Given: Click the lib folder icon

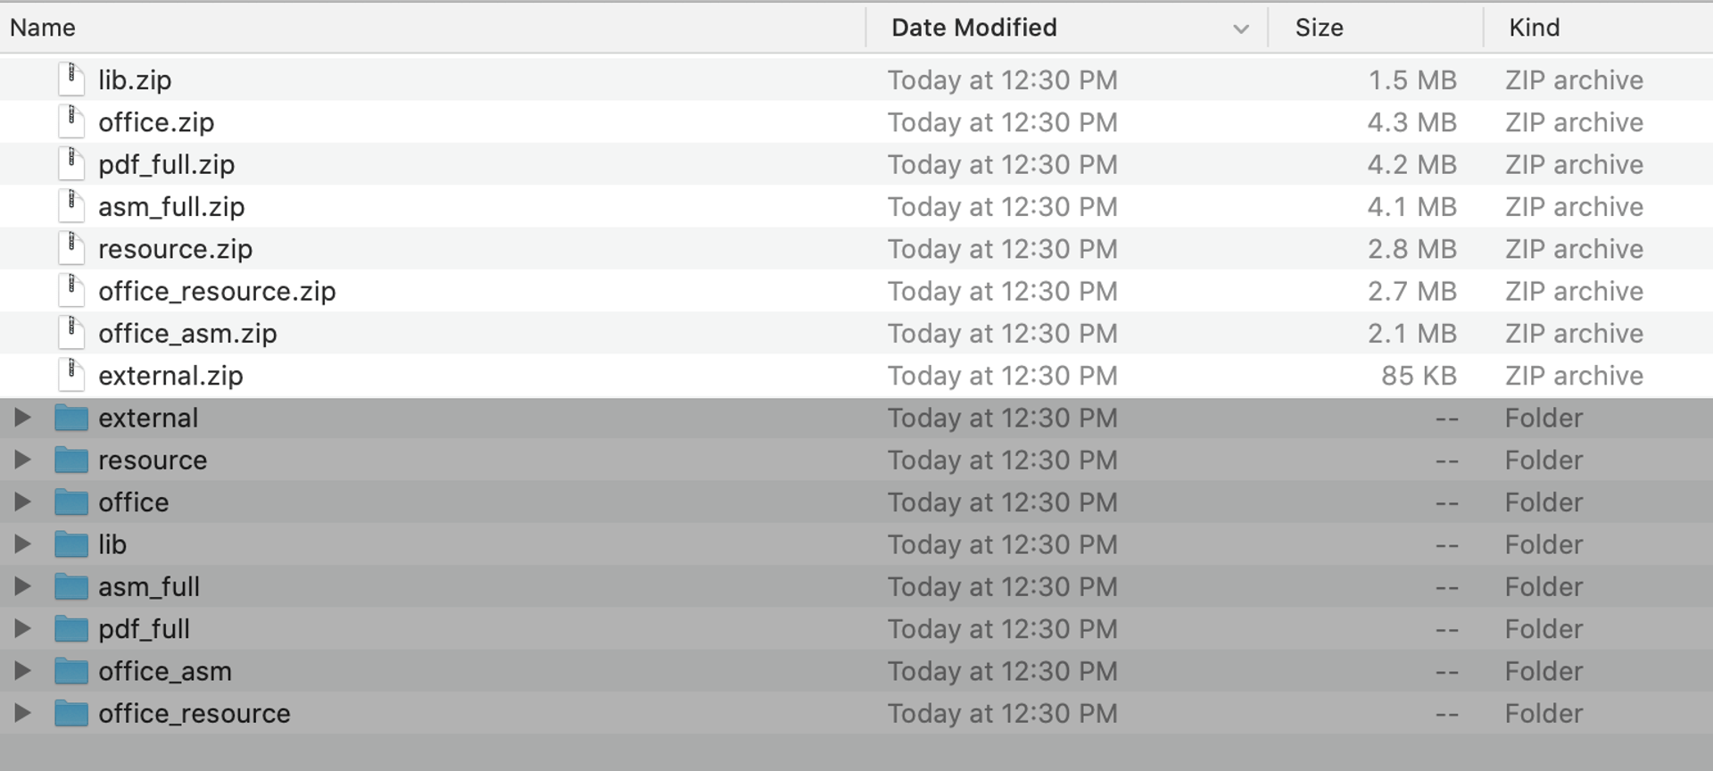Looking at the screenshot, I should coord(71,544).
